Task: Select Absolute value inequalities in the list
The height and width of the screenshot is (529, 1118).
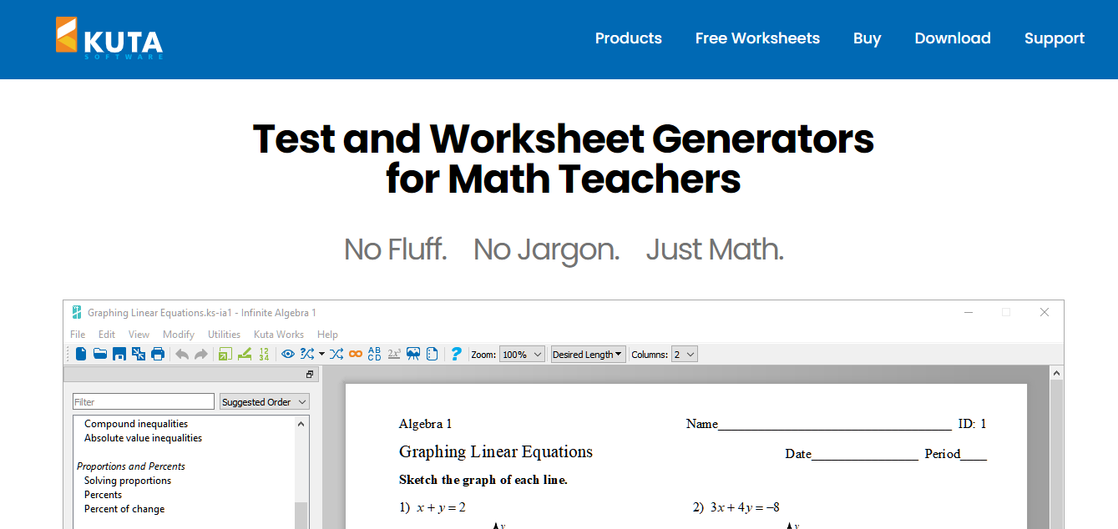Action: 143,438
